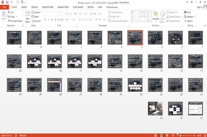This screenshot has width=207, height=137.
Task: Click Fit slide to window icon
Action: [x=205, y=135]
